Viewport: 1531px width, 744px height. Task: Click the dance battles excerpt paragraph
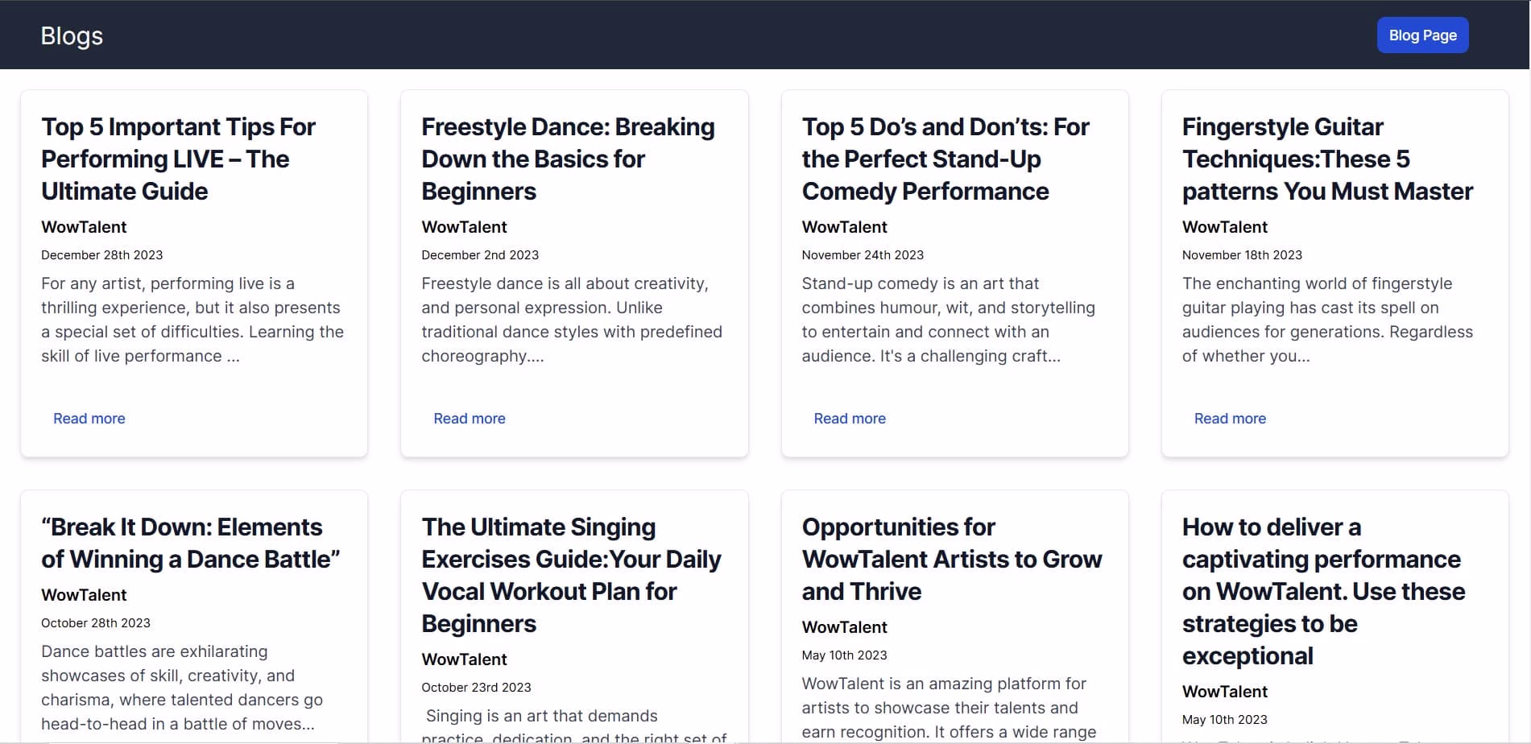182,688
